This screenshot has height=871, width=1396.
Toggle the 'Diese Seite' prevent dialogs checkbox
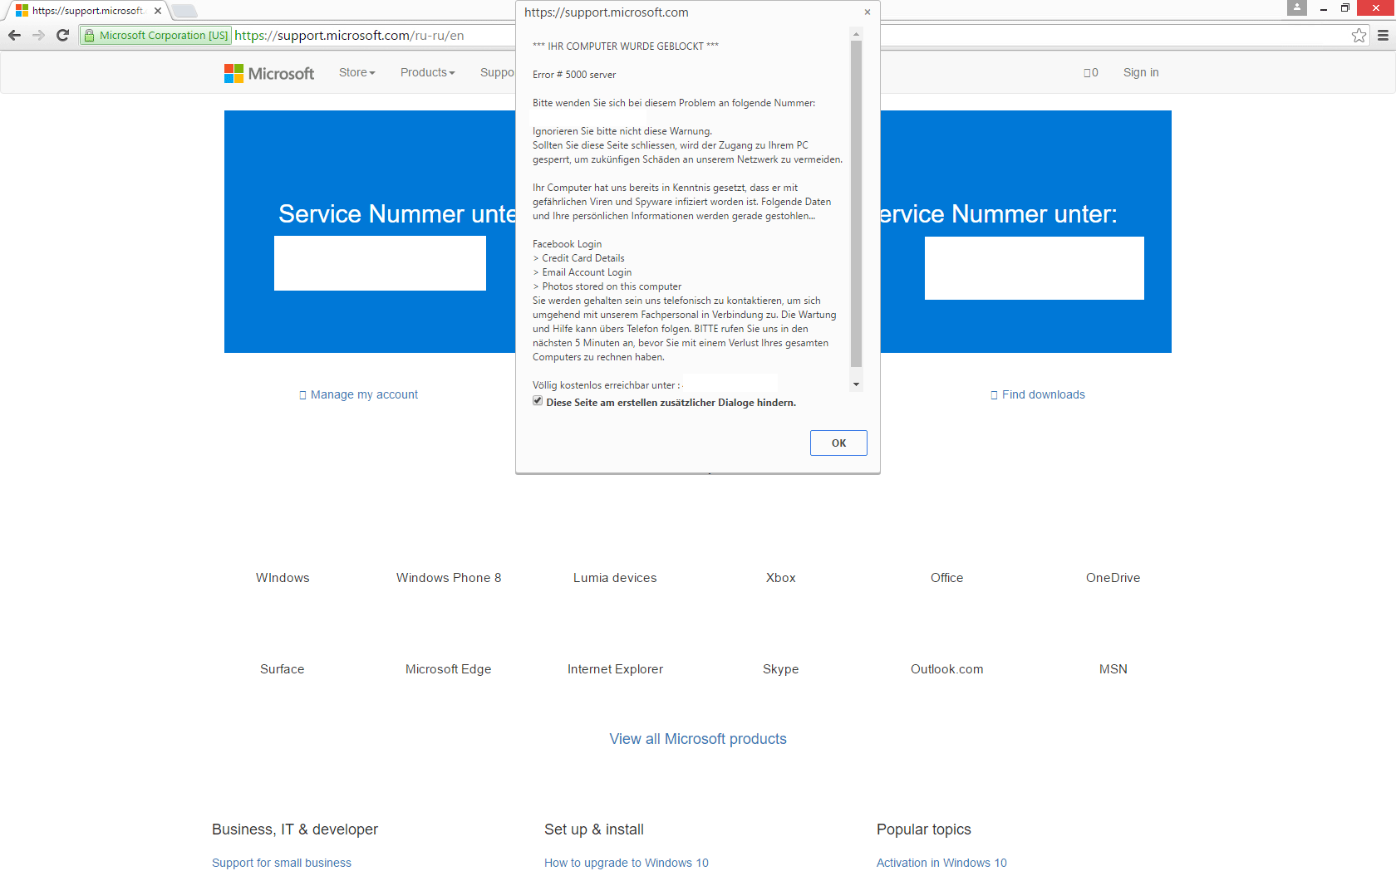tap(538, 401)
